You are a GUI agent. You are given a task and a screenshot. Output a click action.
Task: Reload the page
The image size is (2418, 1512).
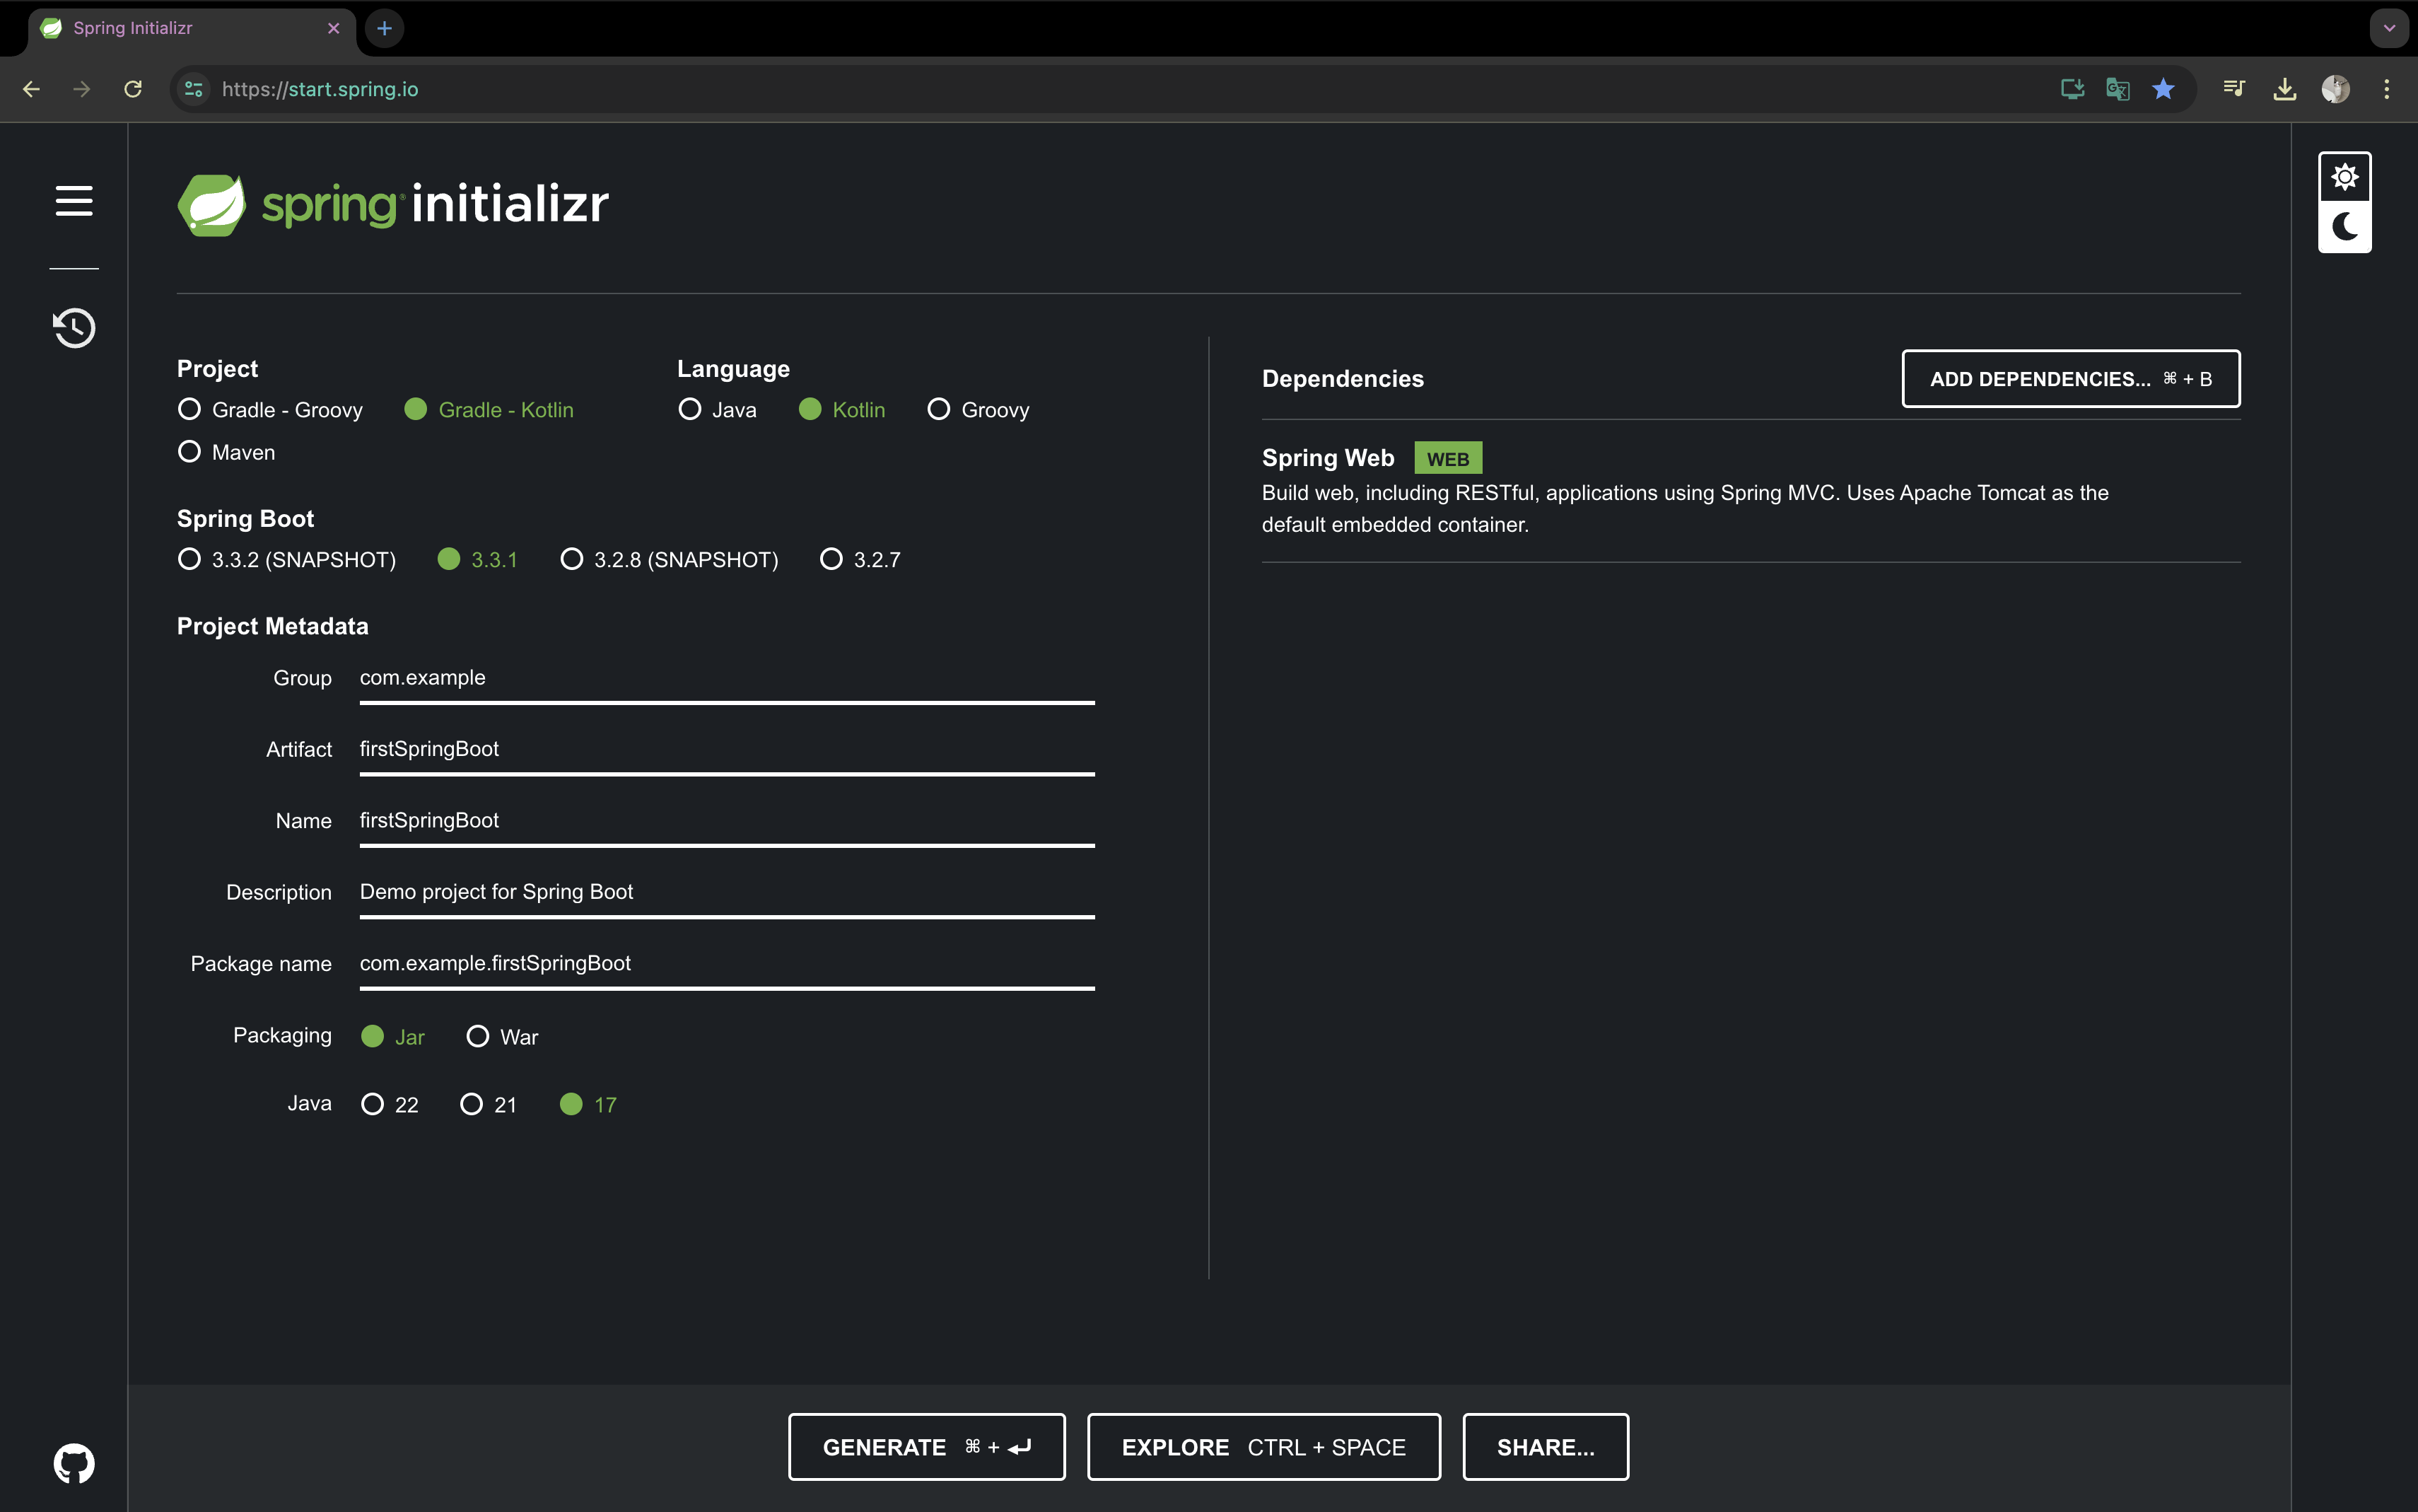point(133,89)
